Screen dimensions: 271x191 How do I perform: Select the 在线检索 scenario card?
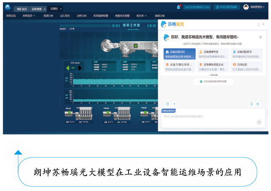246,66
